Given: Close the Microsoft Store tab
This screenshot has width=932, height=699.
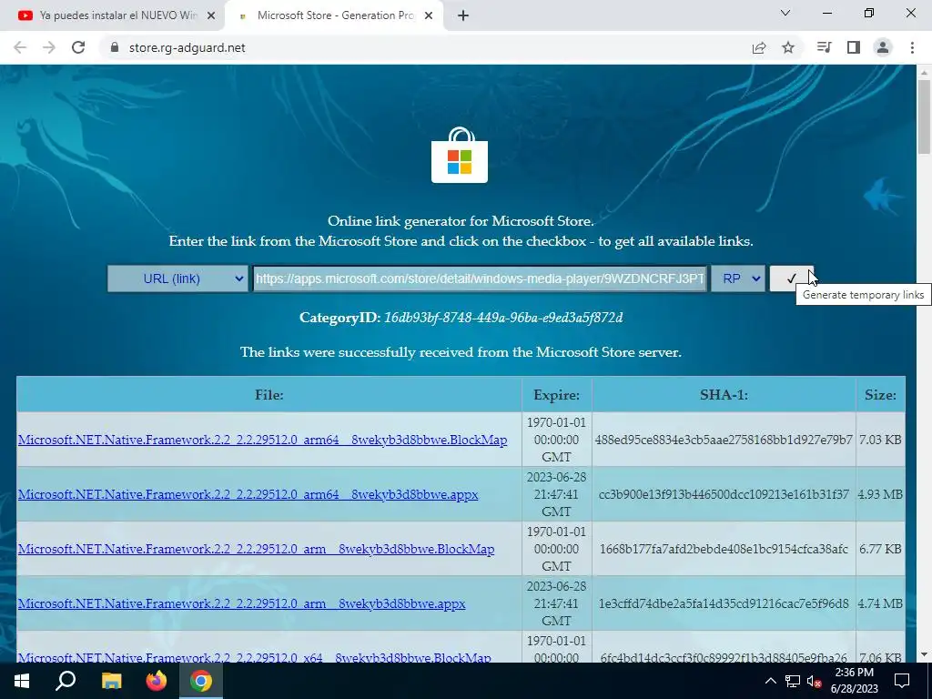Looking at the screenshot, I should (x=429, y=15).
